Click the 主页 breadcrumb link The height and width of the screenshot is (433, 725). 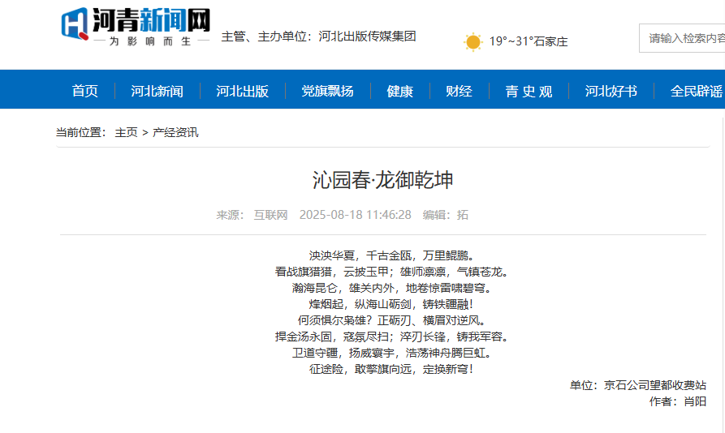(126, 132)
